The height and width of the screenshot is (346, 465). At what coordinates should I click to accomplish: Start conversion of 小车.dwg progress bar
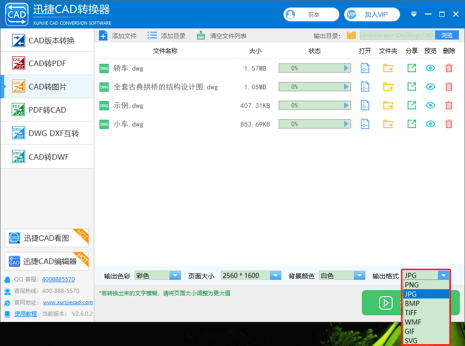pyautogui.click(x=315, y=124)
